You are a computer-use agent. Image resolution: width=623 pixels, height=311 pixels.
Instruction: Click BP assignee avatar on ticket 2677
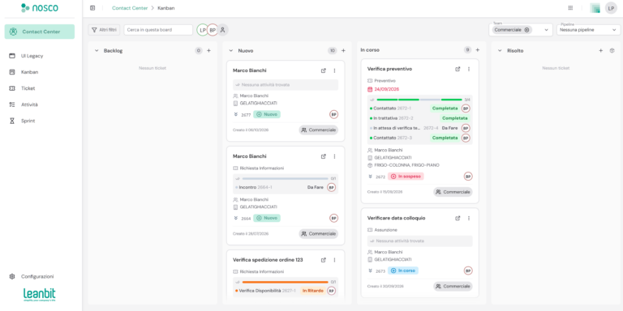tap(333, 114)
